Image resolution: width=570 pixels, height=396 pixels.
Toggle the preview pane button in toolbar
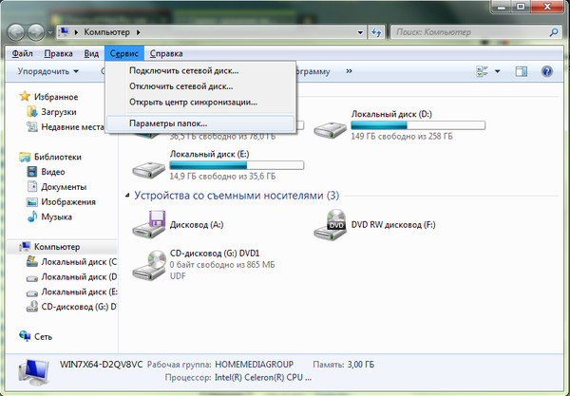tap(522, 71)
